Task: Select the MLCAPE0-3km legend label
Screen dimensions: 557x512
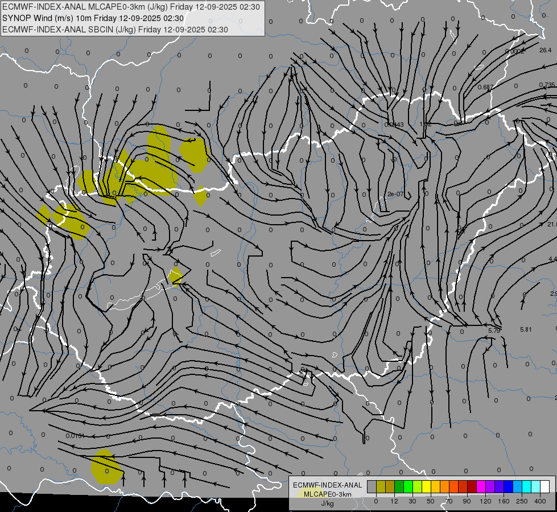Action: pyautogui.click(x=327, y=494)
